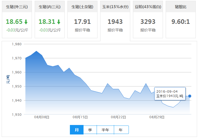The width and height of the screenshot is (199, 138).
Task: Click the 1,980 y-axis label
Action: [x=17, y=44]
